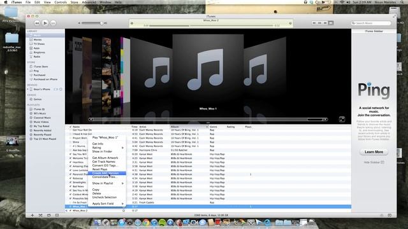
Task: Open the Controls menu in menu bar
Action: click(x=61, y=2)
